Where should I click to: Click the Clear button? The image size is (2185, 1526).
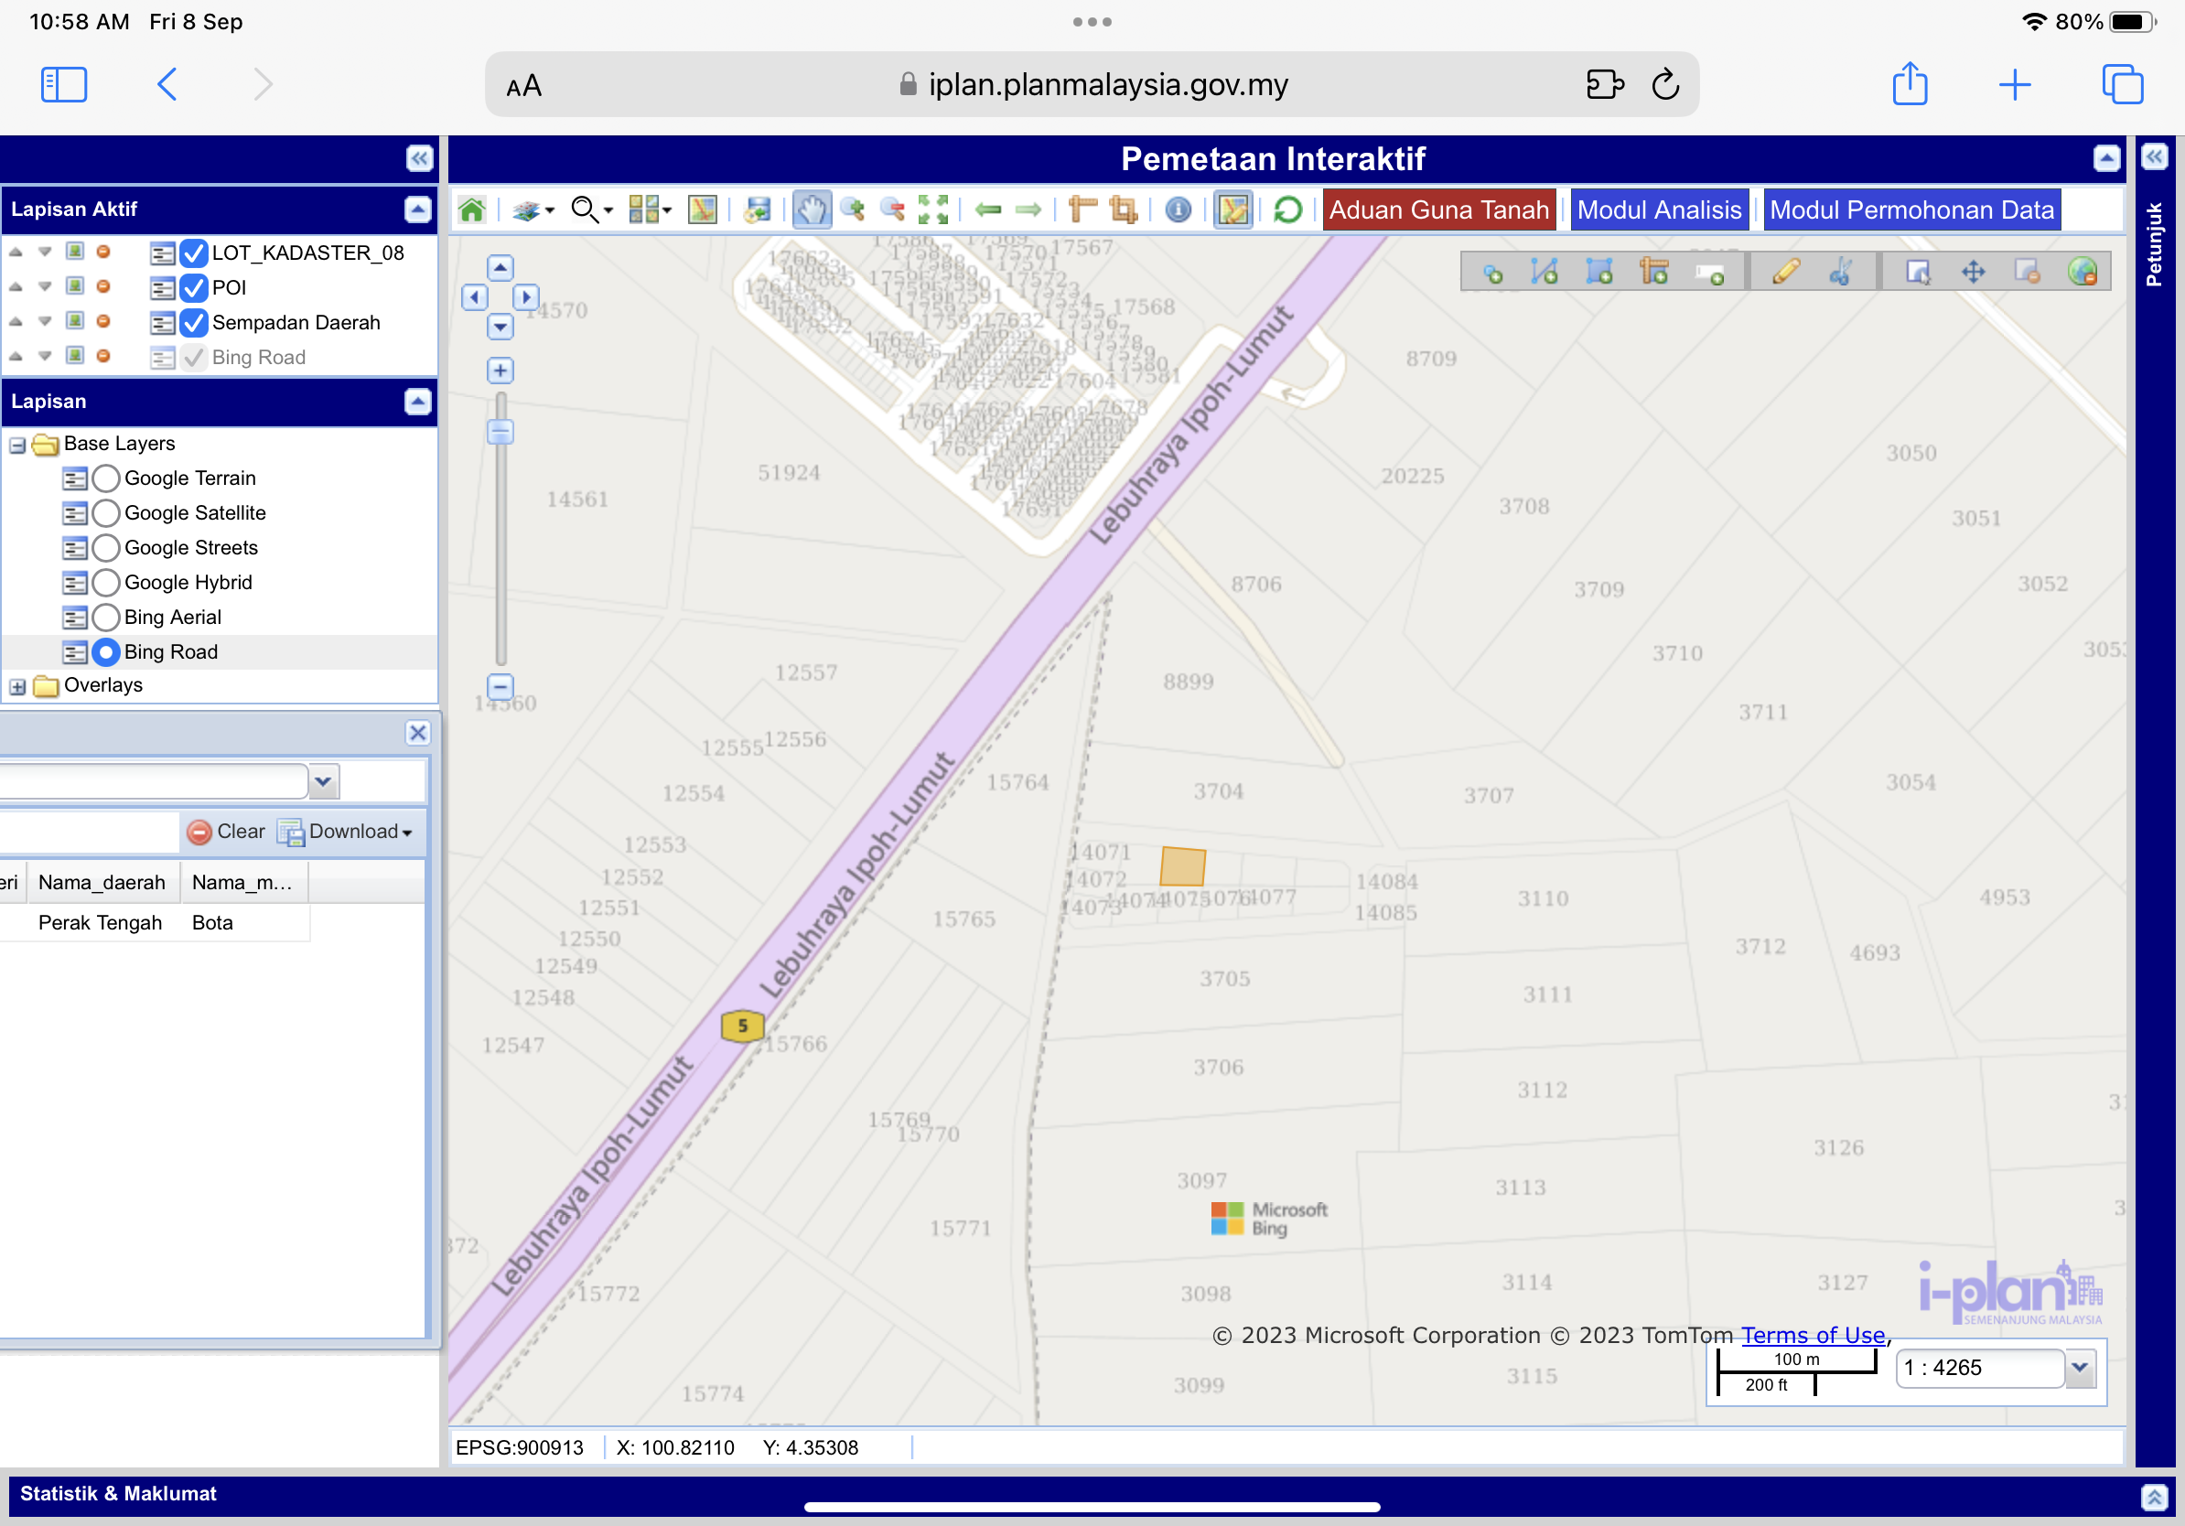(x=228, y=832)
